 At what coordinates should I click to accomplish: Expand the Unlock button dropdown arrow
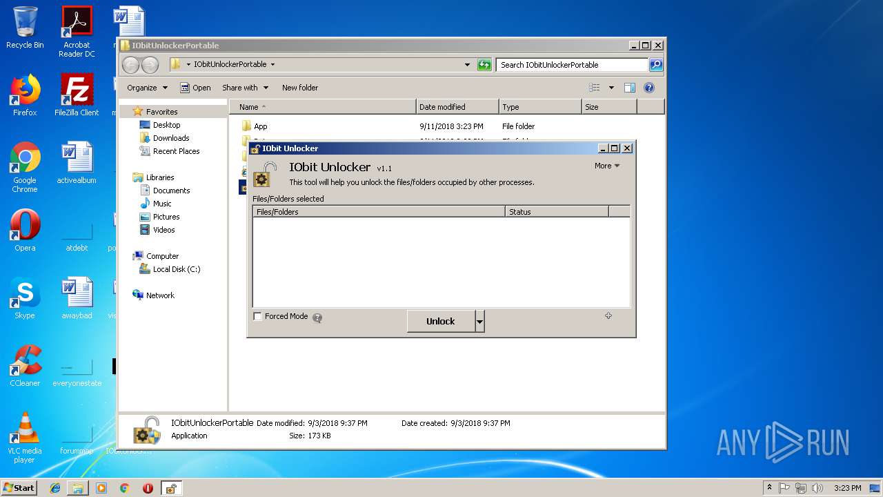(x=480, y=322)
